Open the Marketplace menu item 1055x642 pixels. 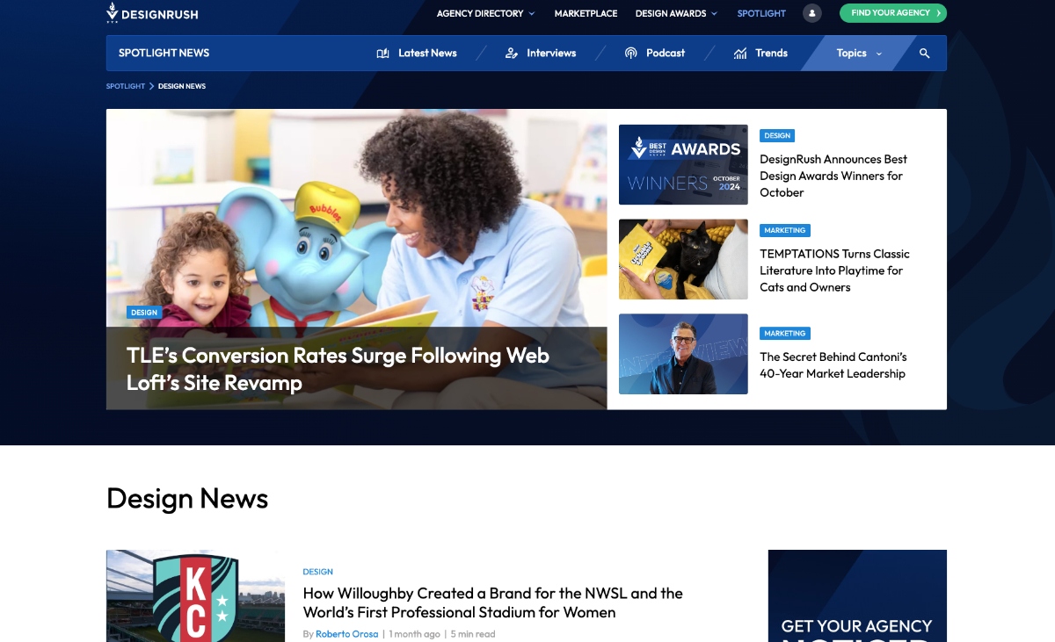coord(586,13)
